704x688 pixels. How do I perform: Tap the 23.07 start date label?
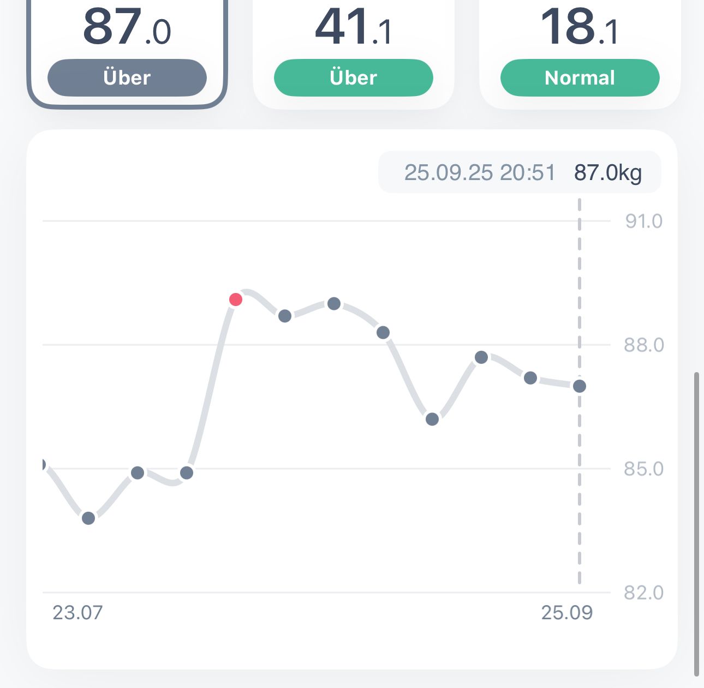[x=77, y=613]
